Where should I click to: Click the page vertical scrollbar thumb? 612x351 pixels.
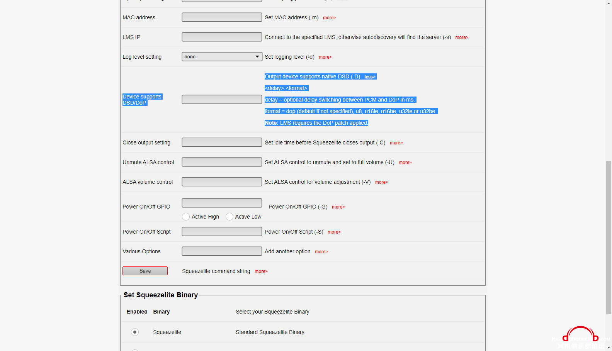pyautogui.click(x=609, y=237)
